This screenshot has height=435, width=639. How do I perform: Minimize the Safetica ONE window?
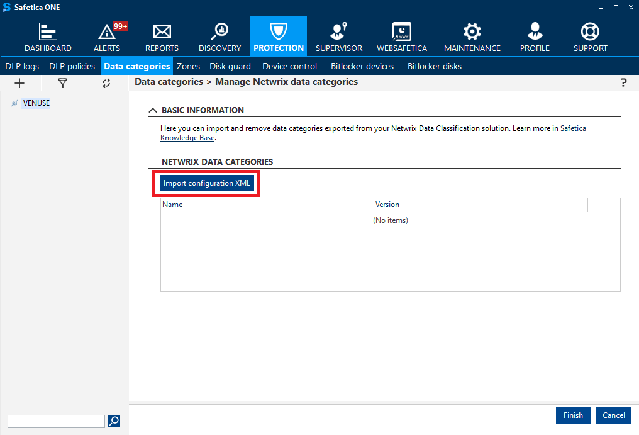tap(601, 8)
